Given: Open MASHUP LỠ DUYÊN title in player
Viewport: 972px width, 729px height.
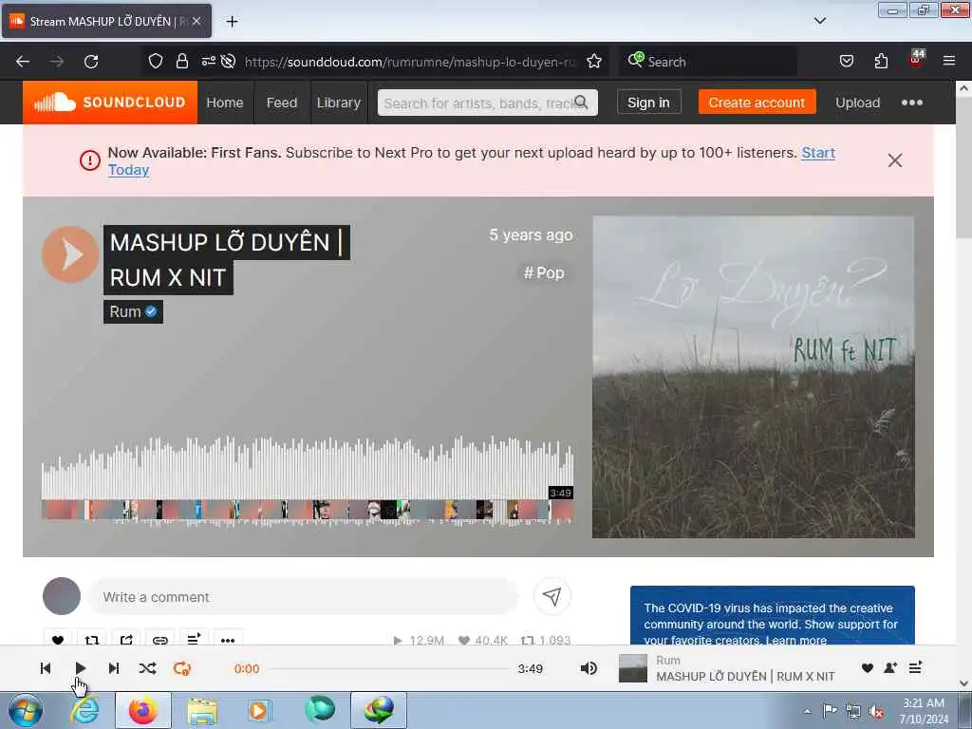Looking at the screenshot, I should point(745,676).
